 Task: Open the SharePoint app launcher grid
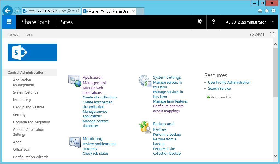9,22
